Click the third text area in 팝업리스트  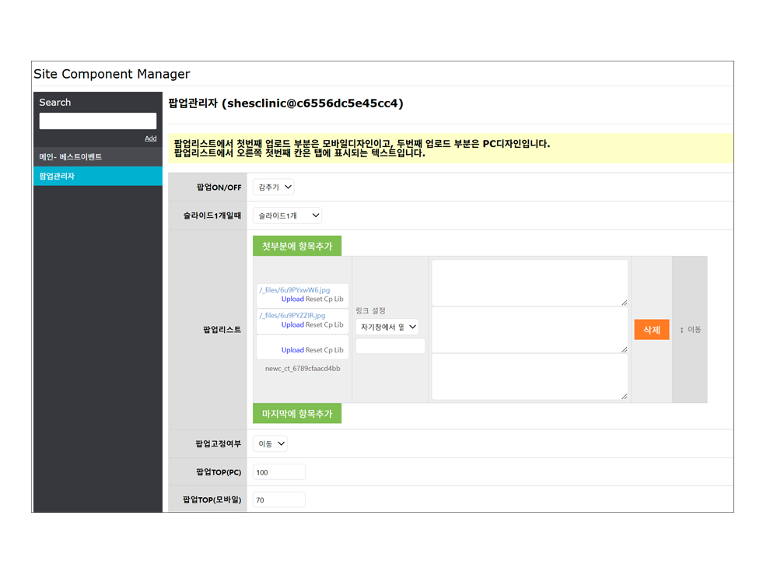530,377
